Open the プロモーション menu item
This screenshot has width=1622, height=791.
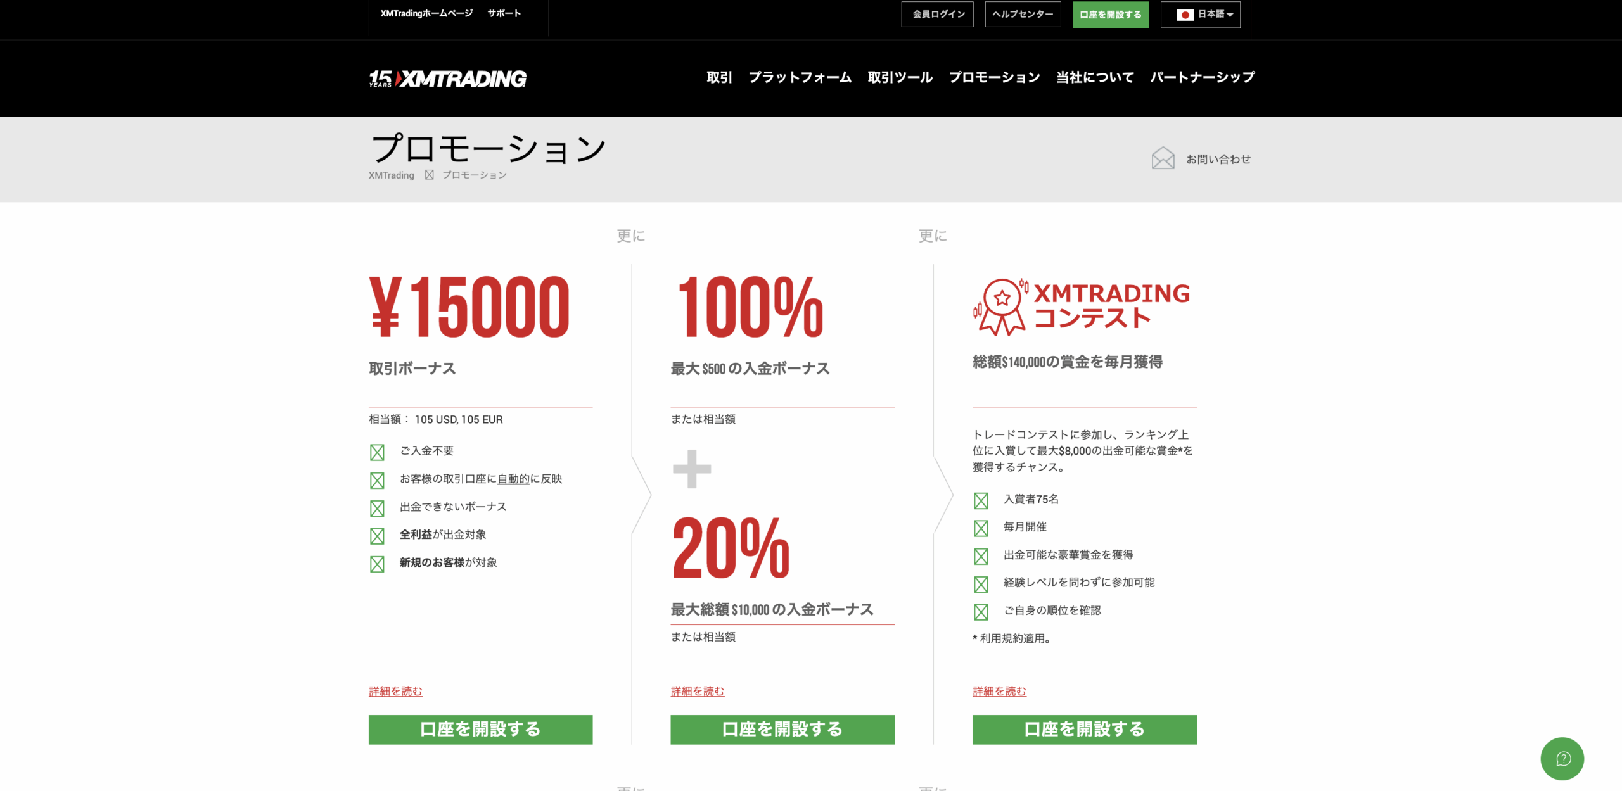994,77
